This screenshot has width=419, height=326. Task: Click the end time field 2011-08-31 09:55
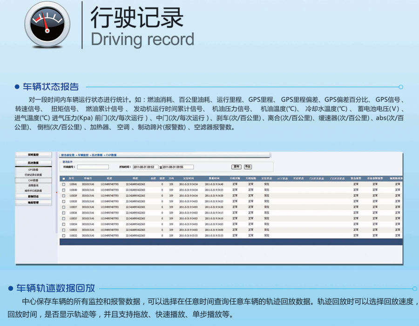tap(177, 167)
